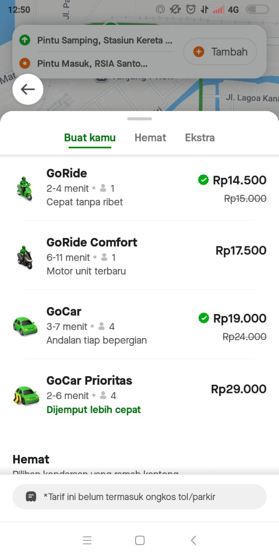Image resolution: width=279 pixels, height=559 pixels.
Task: Open Android recent apps menu button
Action: tap(87, 540)
